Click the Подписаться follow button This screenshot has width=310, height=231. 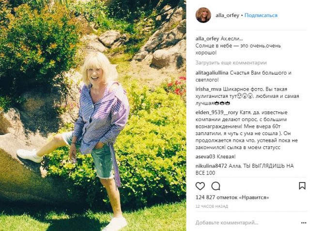pyautogui.click(x=261, y=15)
